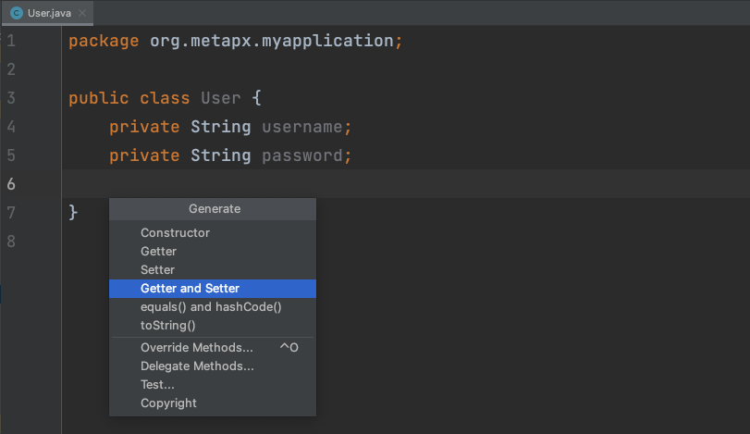Click line number 2 in gutter
750x434 pixels.
[11, 69]
